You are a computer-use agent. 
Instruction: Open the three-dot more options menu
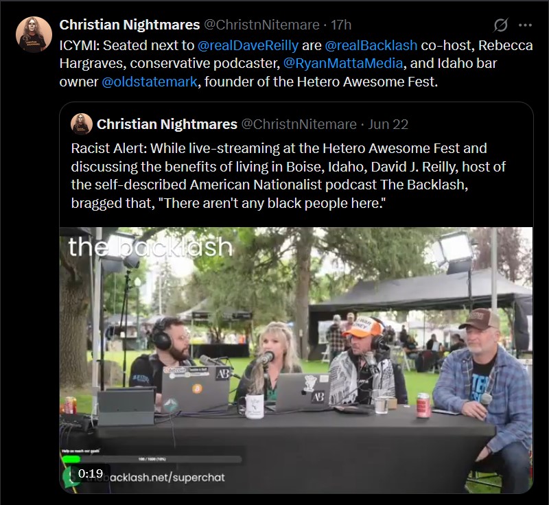click(x=525, y=25)
